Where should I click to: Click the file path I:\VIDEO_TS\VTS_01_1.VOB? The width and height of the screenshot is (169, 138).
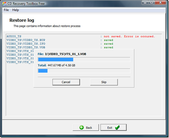click(65, 54)
